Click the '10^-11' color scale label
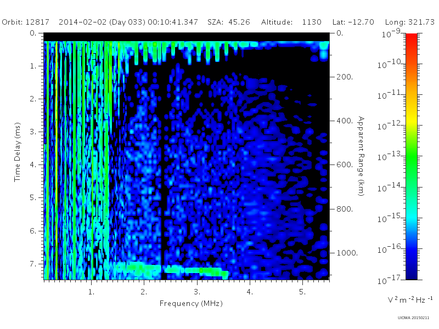 coord(390,94)
